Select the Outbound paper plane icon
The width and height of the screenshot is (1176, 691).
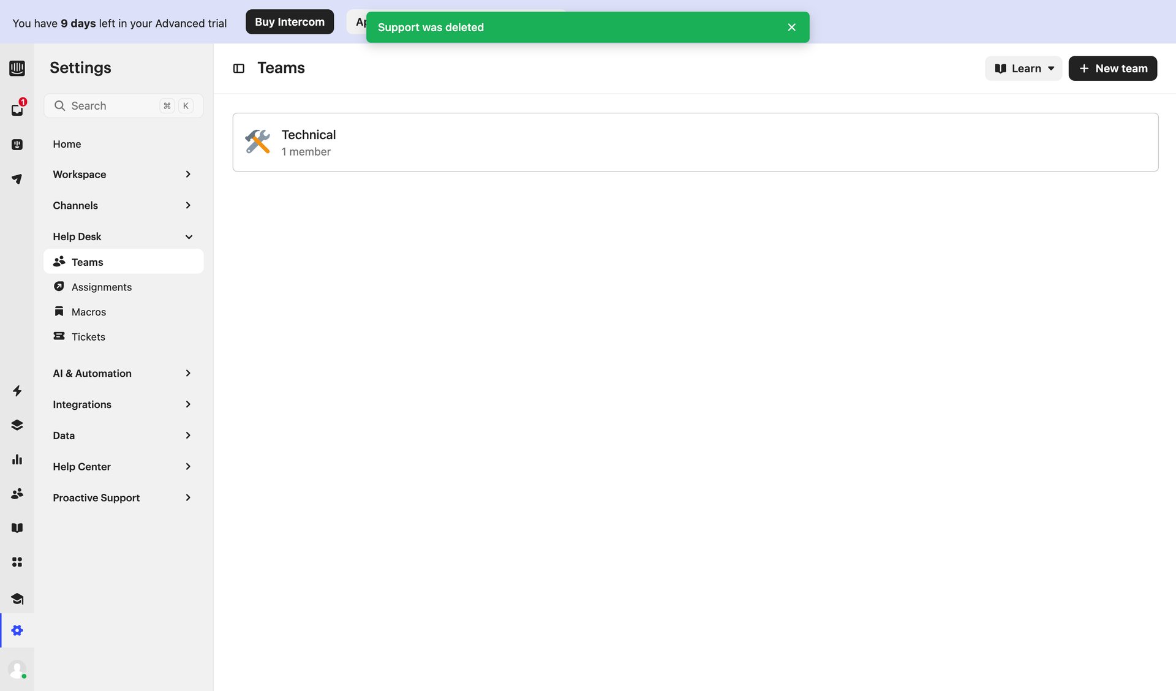coord(17,178)
